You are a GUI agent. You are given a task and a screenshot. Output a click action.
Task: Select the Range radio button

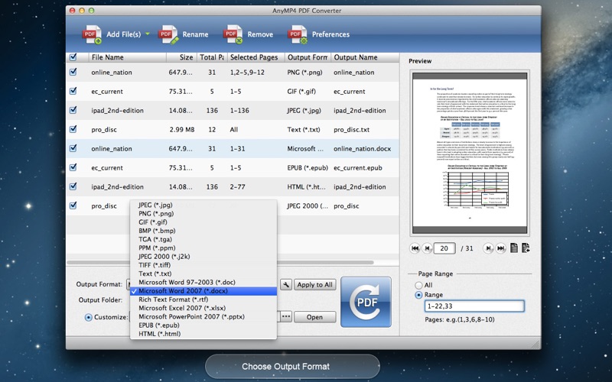tap(418, 295)
